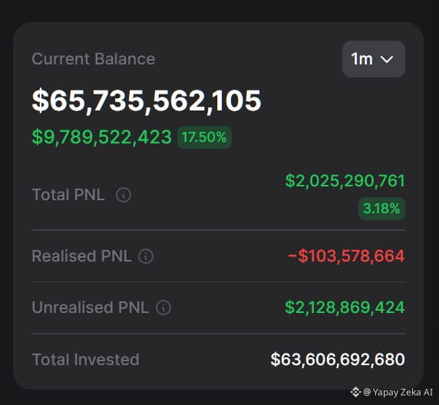
Task: Click the Total PNL label
Action: click(68, 195)
